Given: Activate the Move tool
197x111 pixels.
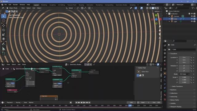Looking at the screenshot, I should click(x=4, y=26).
